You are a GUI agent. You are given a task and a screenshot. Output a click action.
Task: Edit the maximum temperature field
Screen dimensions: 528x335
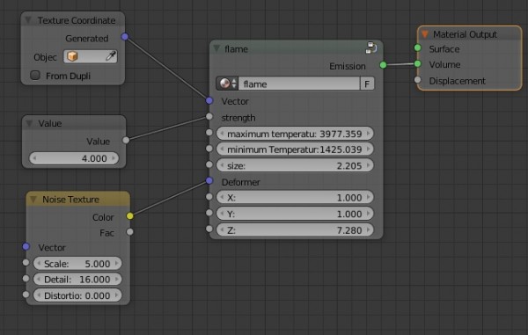click(295, 134)
